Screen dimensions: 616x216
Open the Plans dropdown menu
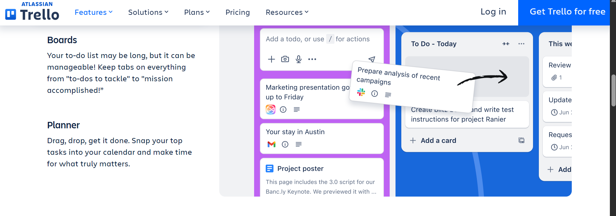click(x=197, y=12)
